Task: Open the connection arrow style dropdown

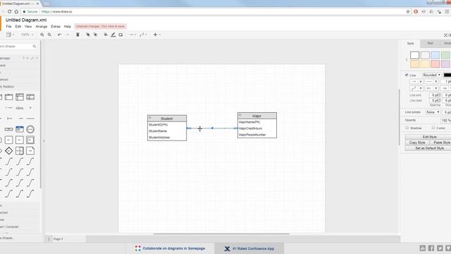Action: (132, 35)
